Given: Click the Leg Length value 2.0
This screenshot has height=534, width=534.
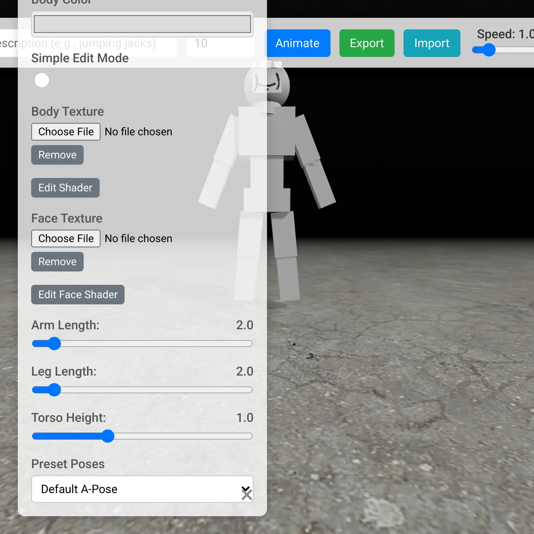Looking at the screenshot, I should pos(245,372).
